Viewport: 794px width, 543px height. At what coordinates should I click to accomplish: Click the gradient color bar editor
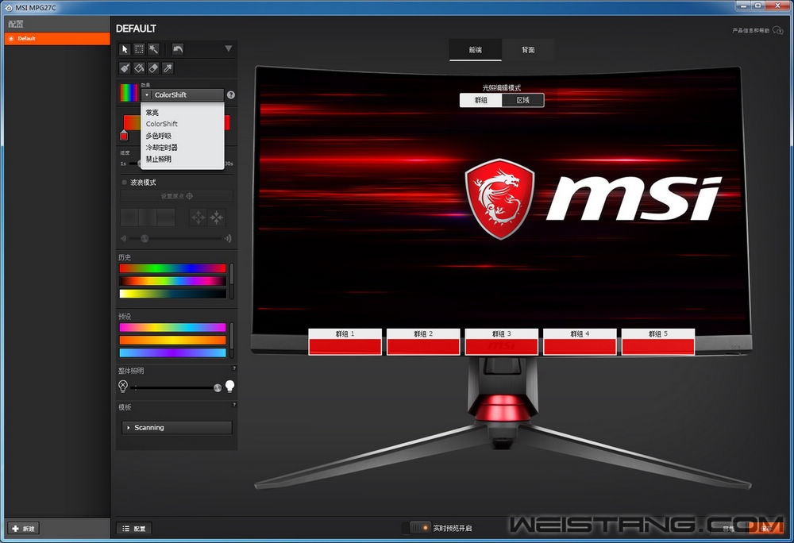(177, 122)
